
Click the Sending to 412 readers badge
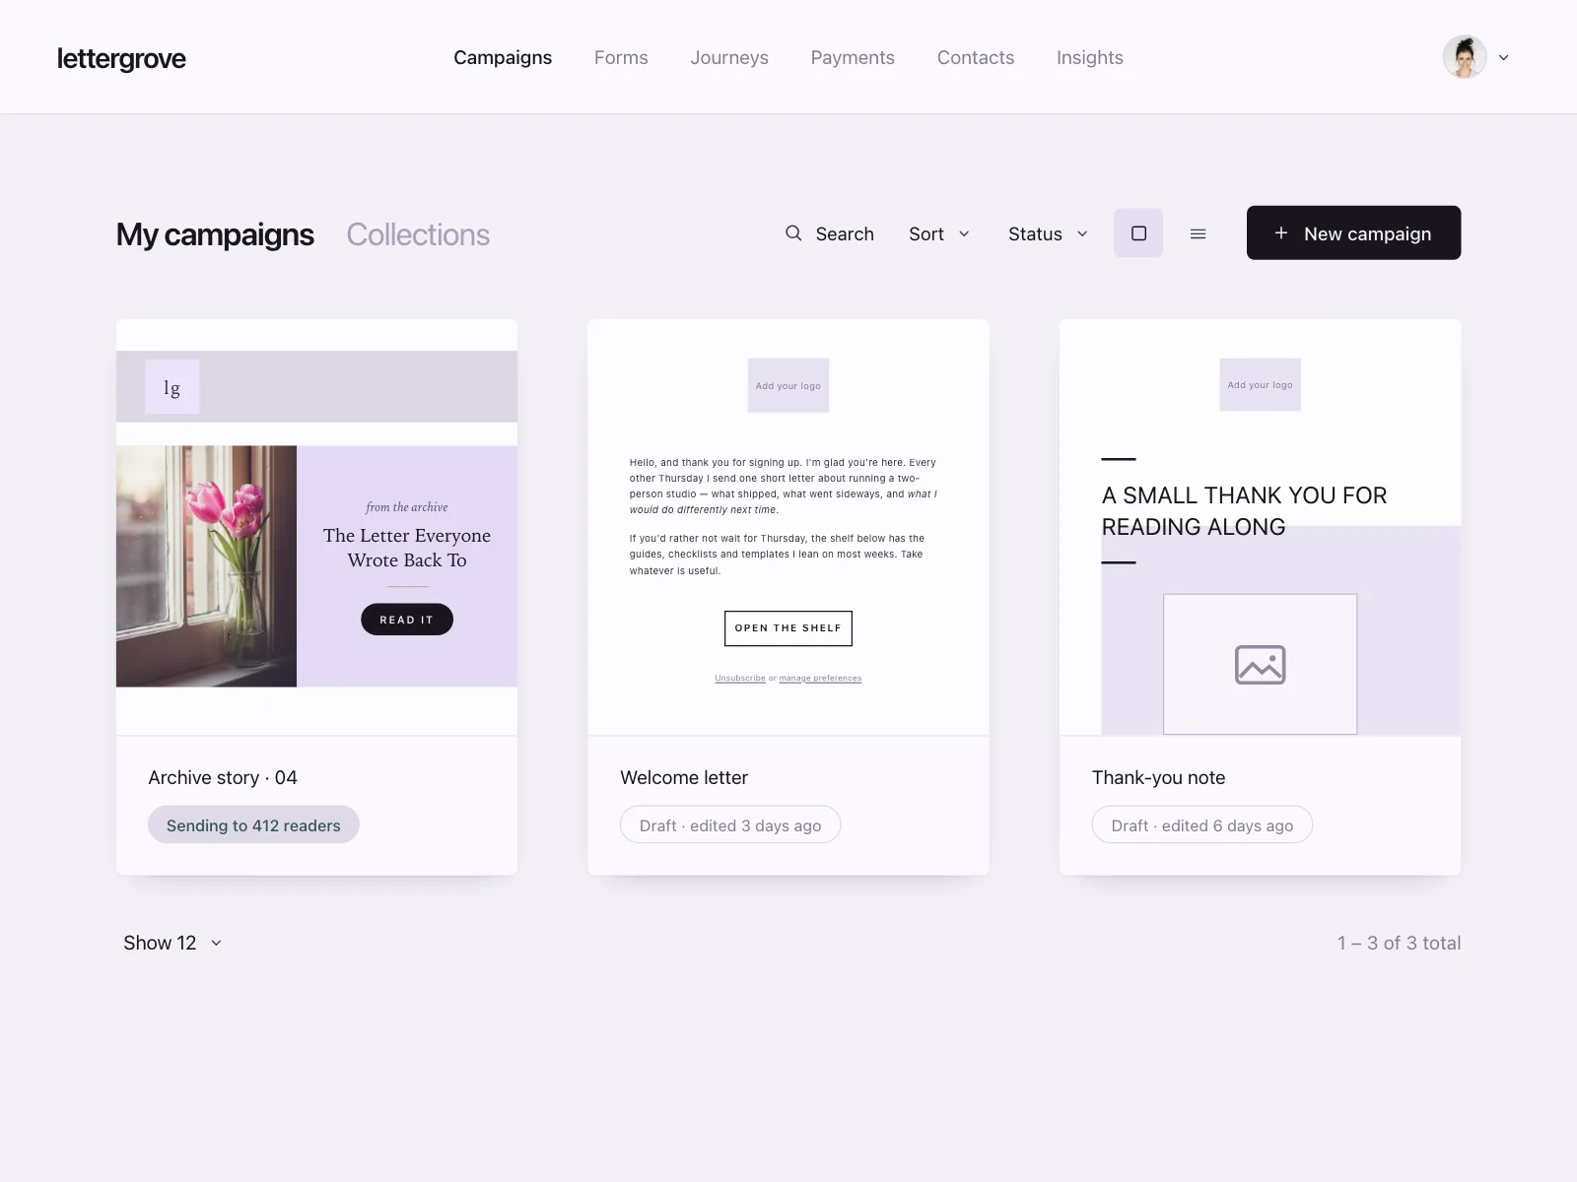253,825
